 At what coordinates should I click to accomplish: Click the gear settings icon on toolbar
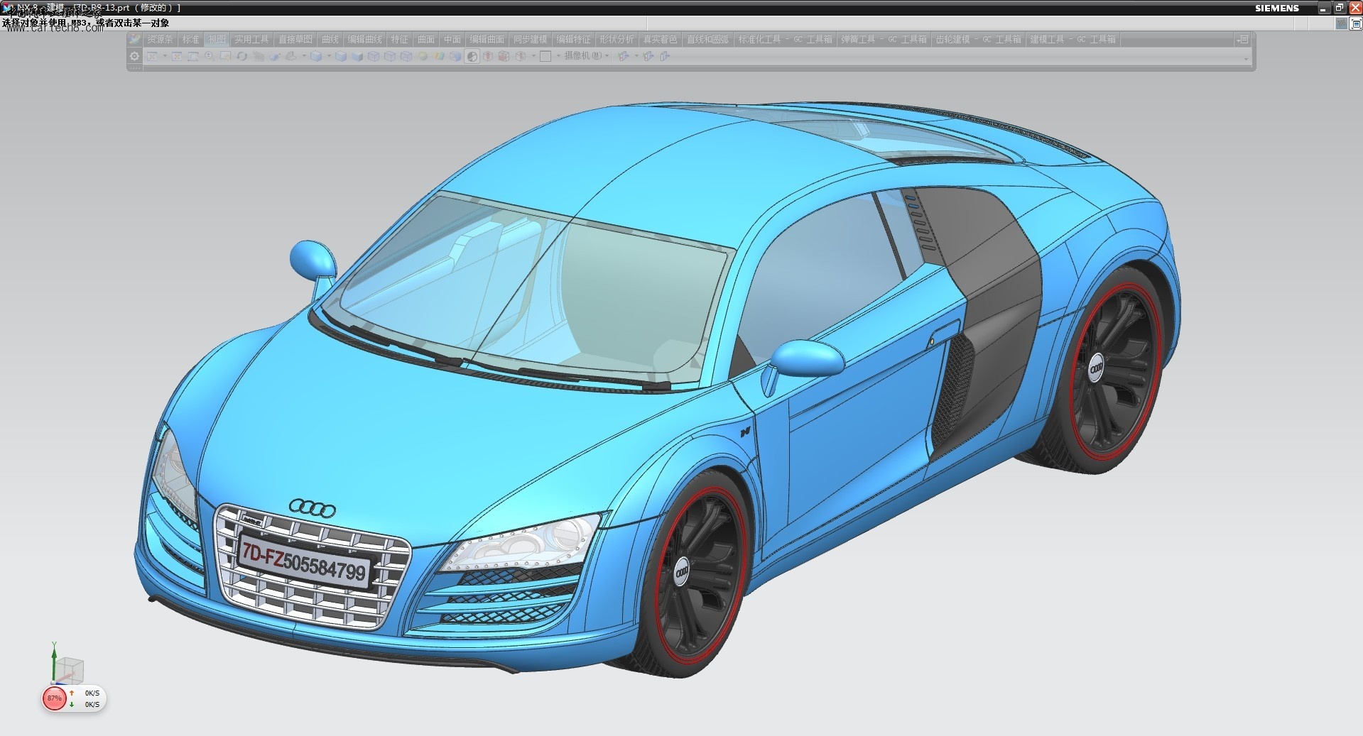pyautogui.click(x=134, y=56)
